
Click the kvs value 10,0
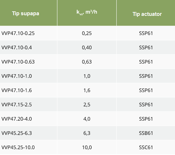click(87, 148)
